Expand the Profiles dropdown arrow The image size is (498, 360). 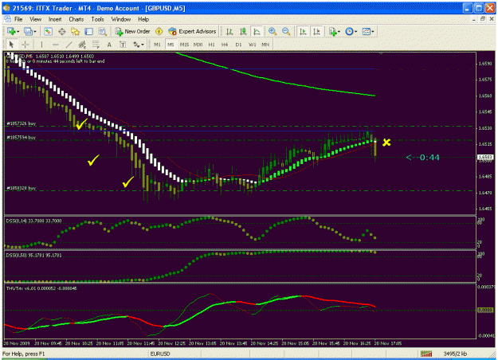click(34, 31)
